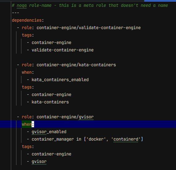The width and height of the screenshot is (176, 170).
Task: Click the underlined 'noqa' word
Action: 22,5
